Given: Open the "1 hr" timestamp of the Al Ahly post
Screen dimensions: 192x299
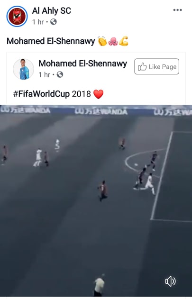Looking at the screenshot, I should click(x=38, y=22).
